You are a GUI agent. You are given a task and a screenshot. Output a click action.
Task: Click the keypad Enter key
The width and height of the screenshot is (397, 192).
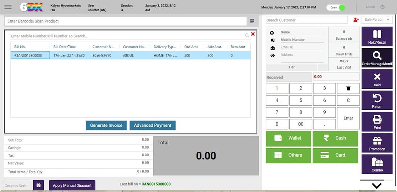[348, 118]
